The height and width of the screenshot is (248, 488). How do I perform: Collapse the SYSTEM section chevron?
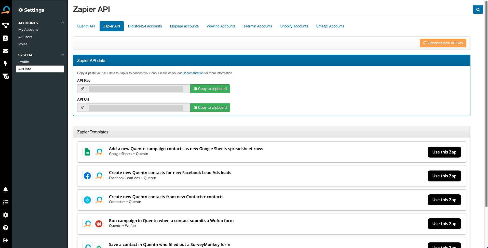click(62, 55)
